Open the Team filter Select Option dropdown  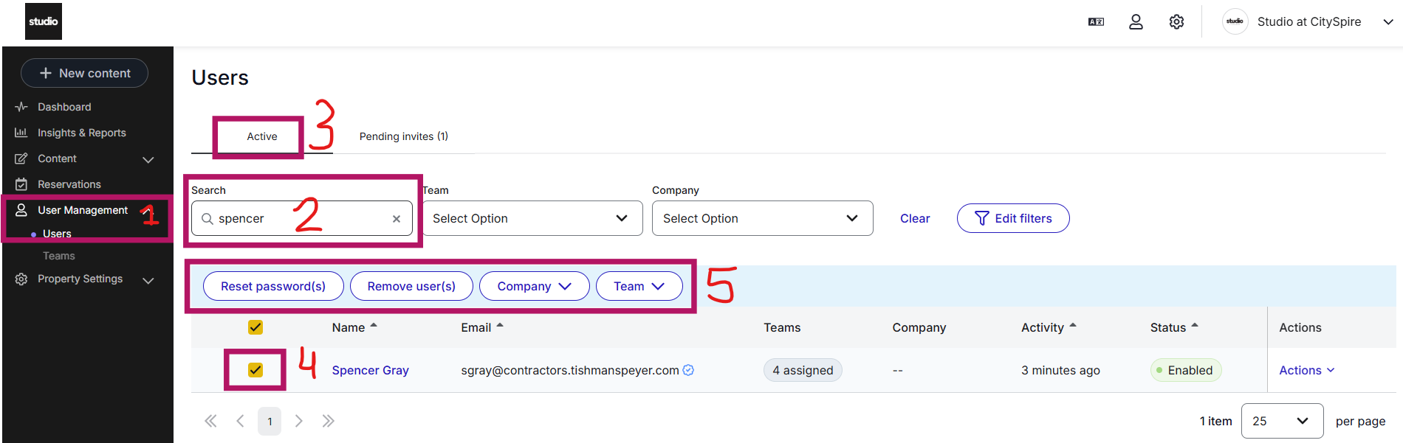pos(532,218)
